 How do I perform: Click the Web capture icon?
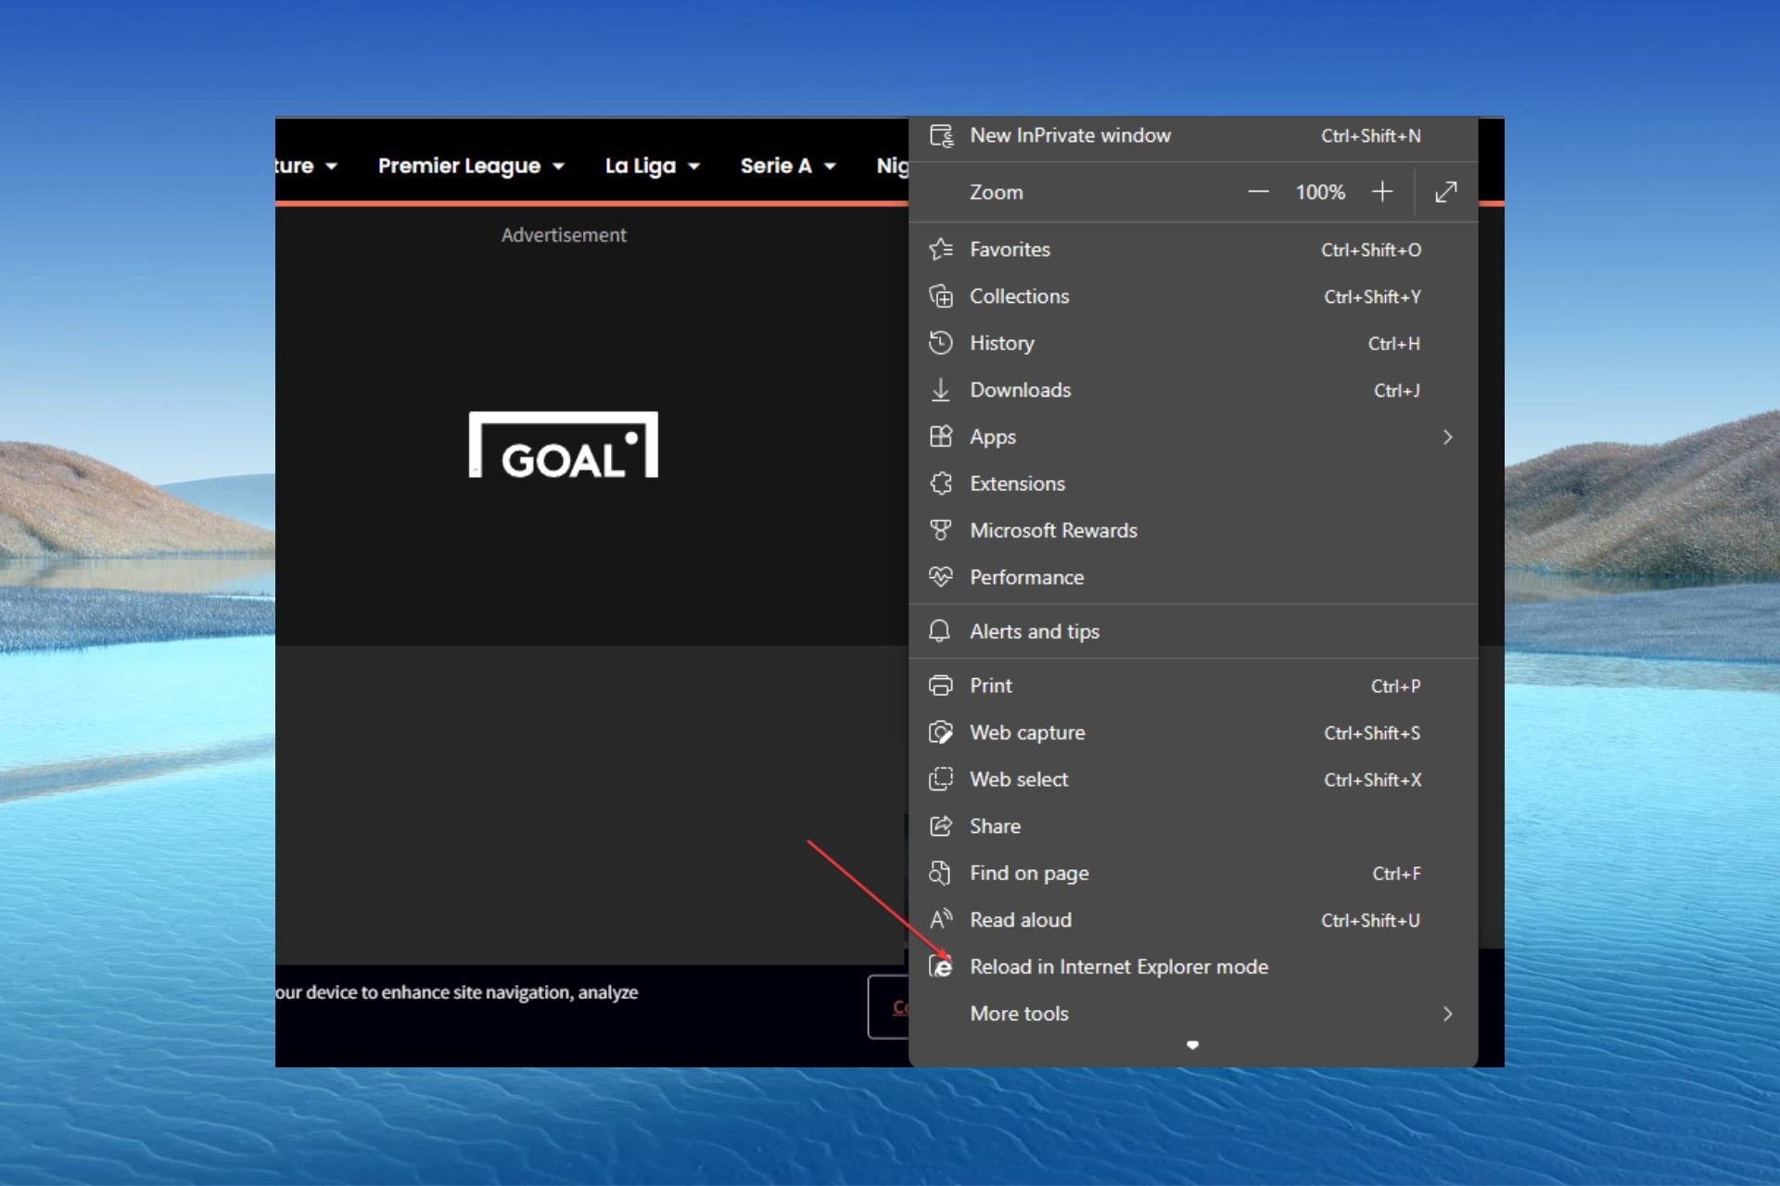[941, 733]
